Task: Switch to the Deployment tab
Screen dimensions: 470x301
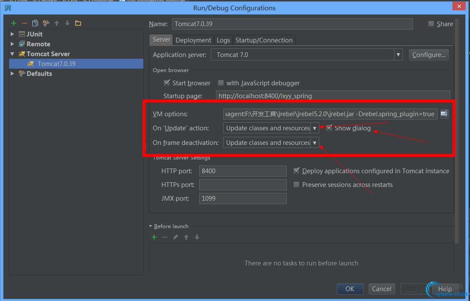Action: pos(193,40)
